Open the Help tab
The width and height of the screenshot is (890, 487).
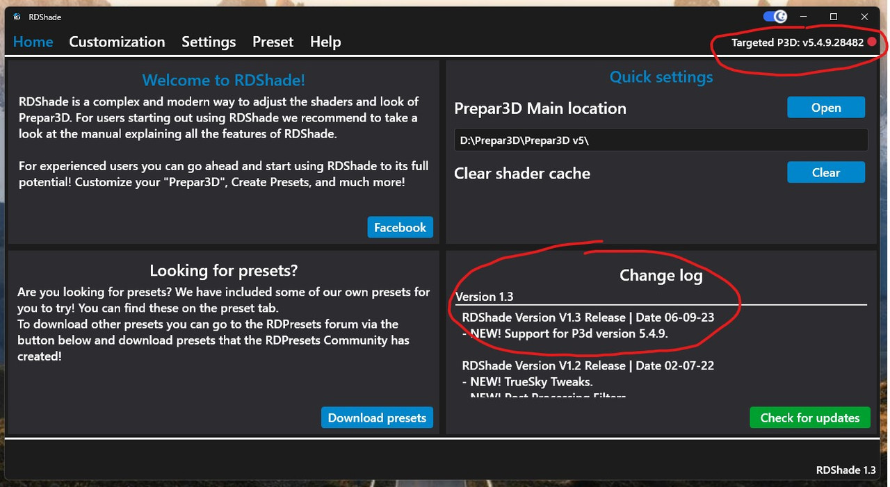(x=325, y=42)
